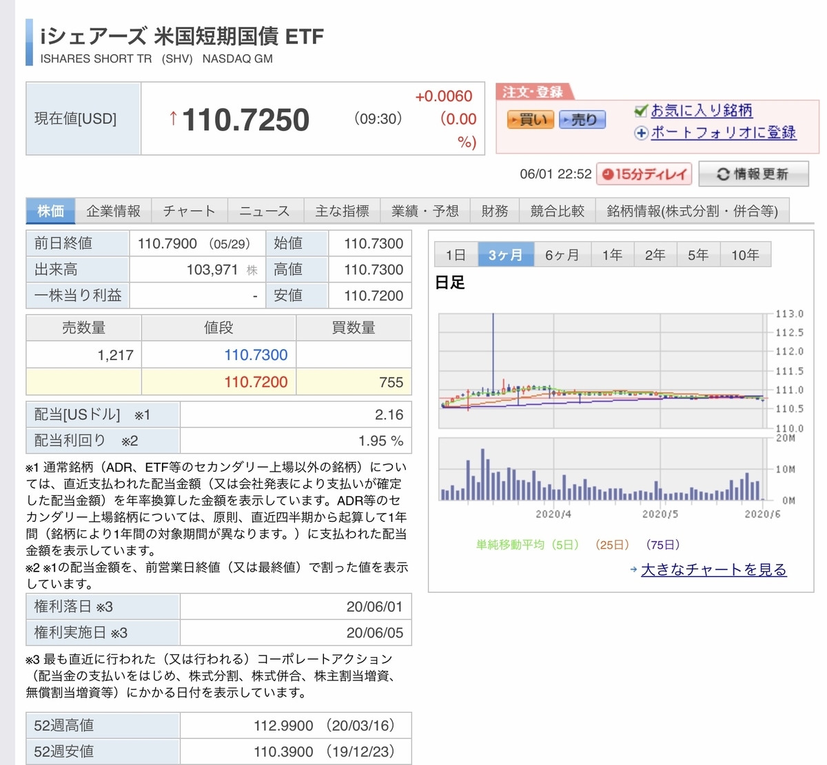827x765 pixels.
Task: Select the 3ヶ月 chart range
Action: (x=506, y=255)
